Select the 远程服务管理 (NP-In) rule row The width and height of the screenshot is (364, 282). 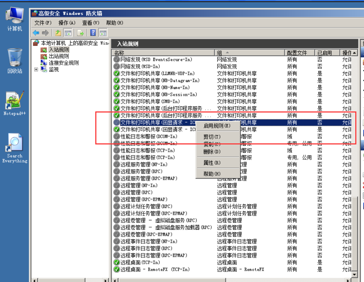tap(232, 164)
